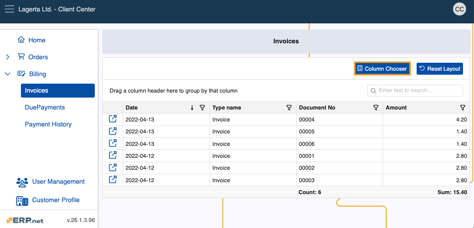Expand the Orders menu section
Viewport: 474px width, 228px height.
point(8,57)
